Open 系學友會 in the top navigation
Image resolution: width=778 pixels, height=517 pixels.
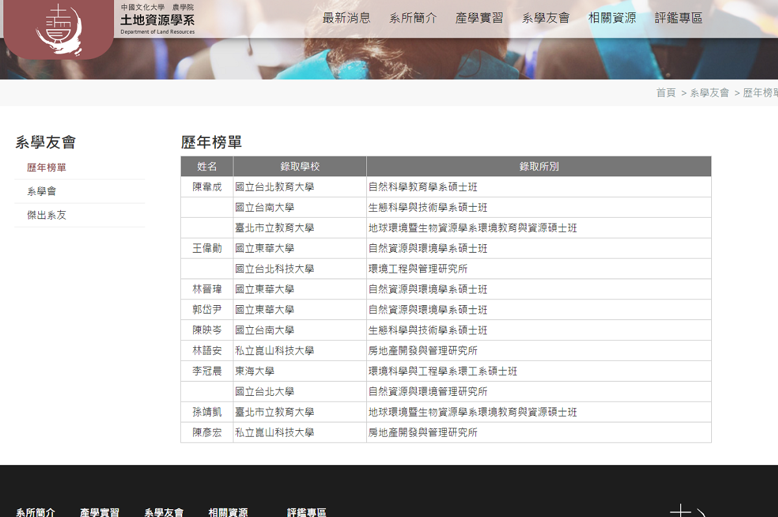pos(546,18)
